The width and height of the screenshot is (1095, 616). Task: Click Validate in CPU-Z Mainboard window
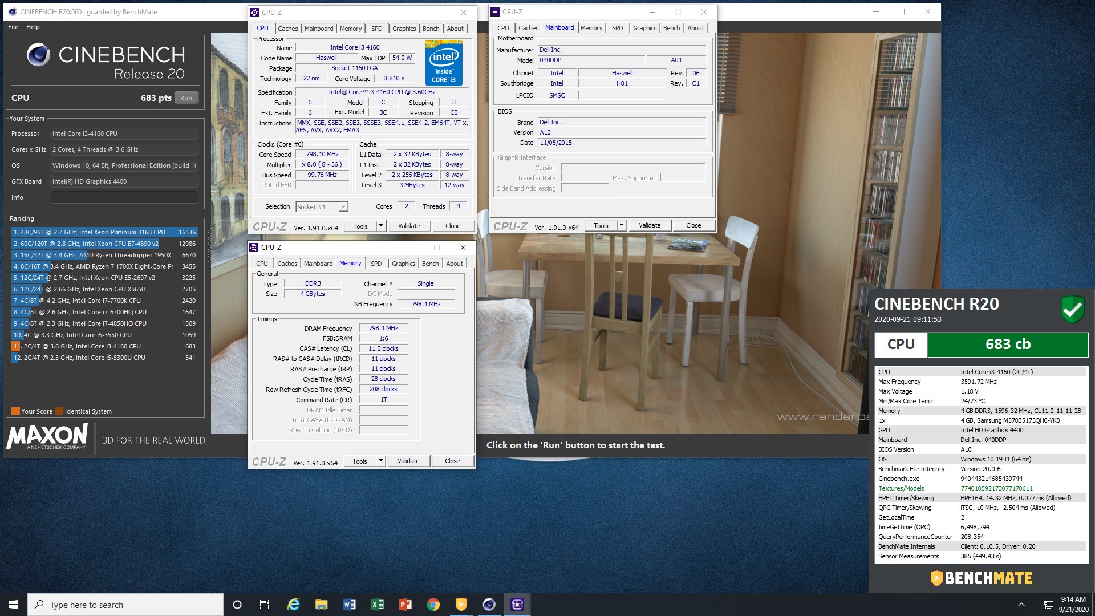coord(650,226)
